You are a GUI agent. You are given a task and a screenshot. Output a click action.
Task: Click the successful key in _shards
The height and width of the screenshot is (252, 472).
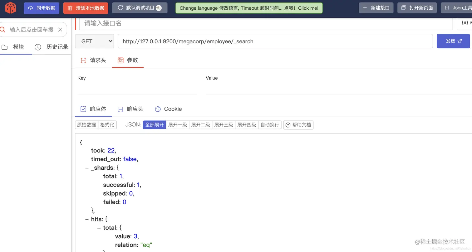coord(118,185)
